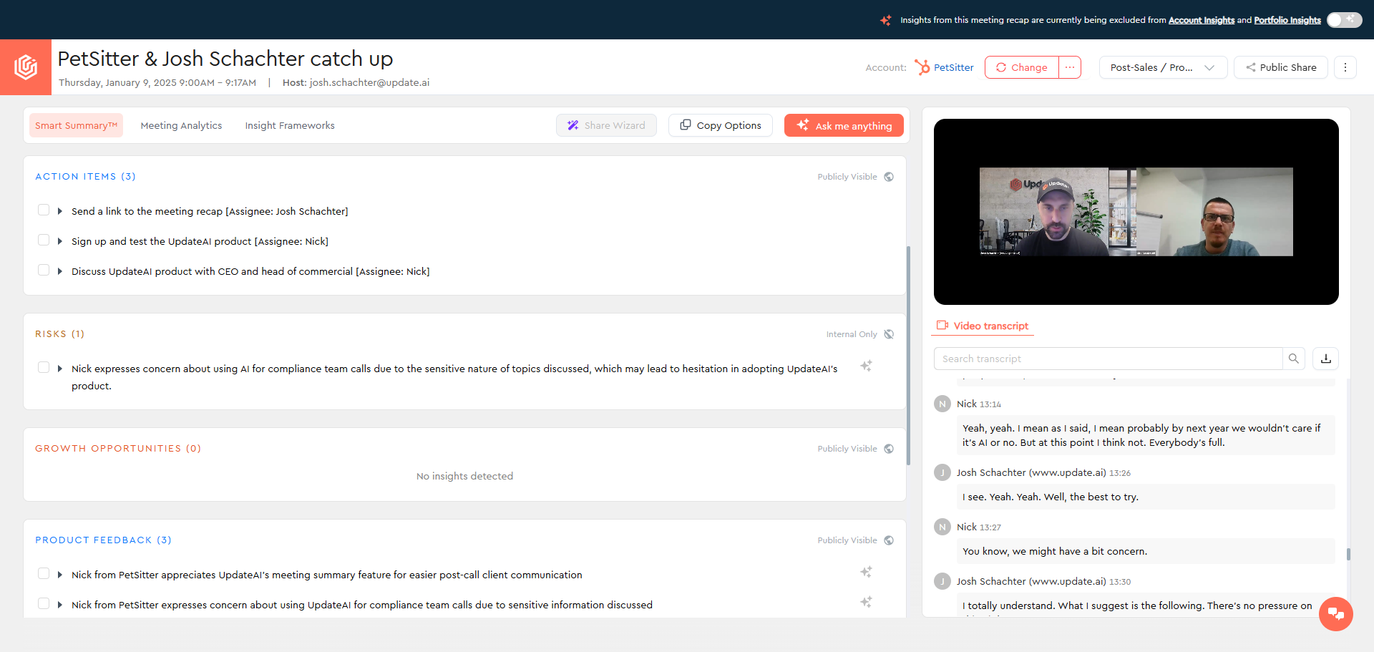1374x652 pixels.
Task: Click the UpdateAI logo icon
Action: pos(26,67)
